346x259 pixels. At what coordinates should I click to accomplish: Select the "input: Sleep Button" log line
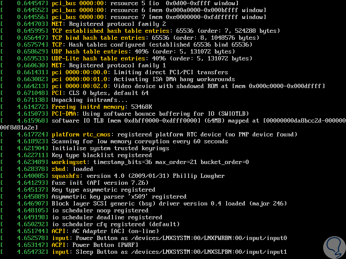click(x=169, y=252)
